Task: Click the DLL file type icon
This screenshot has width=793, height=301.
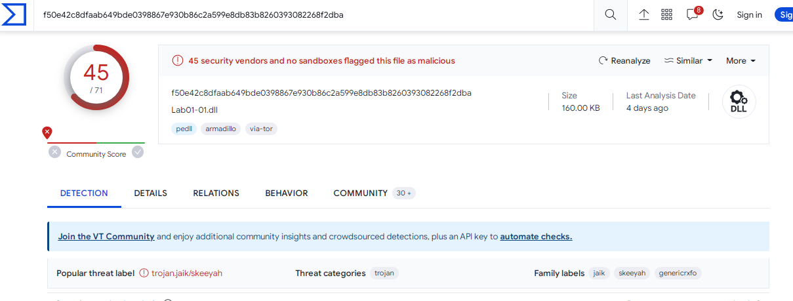Action: pos(739,102)
